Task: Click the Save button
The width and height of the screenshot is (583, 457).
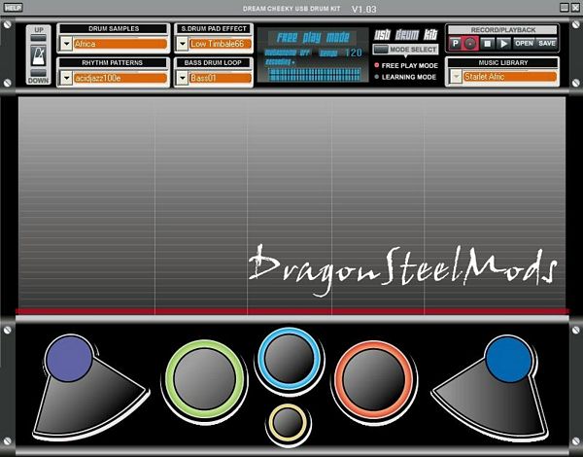Action: [x=547, y=44]
